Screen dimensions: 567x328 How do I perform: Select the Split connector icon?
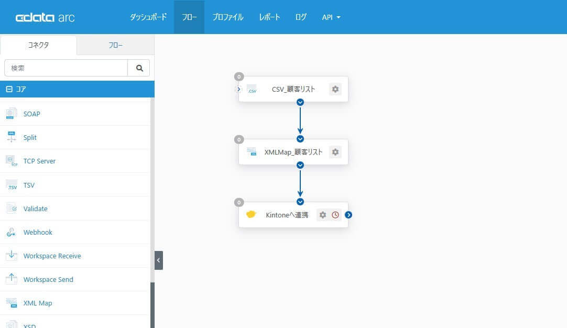(x=12, y=137)
